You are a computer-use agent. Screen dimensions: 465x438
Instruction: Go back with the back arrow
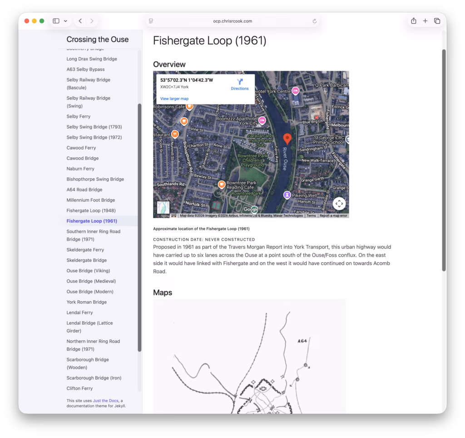(80, 21)
